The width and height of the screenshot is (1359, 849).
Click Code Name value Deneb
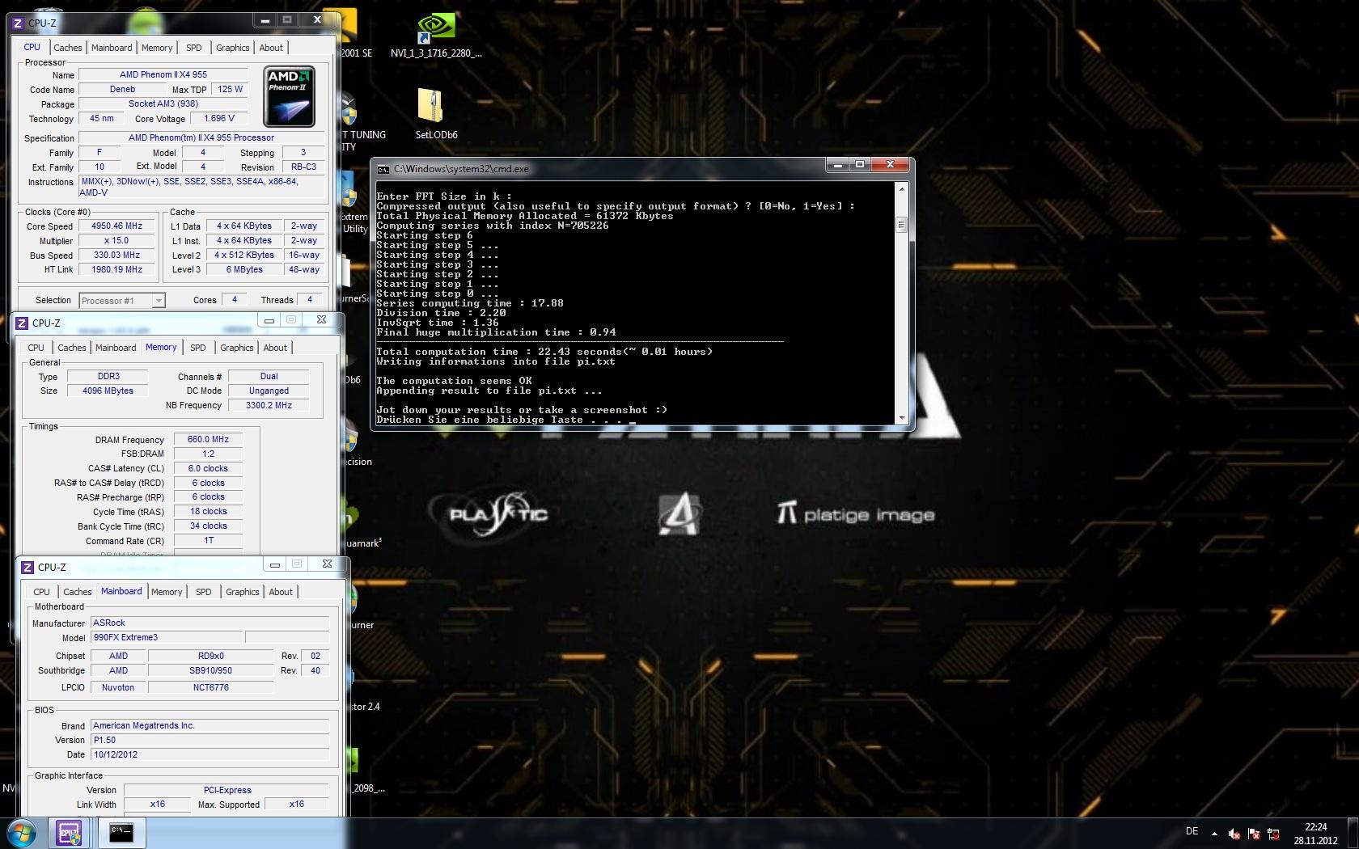[122, 90]
